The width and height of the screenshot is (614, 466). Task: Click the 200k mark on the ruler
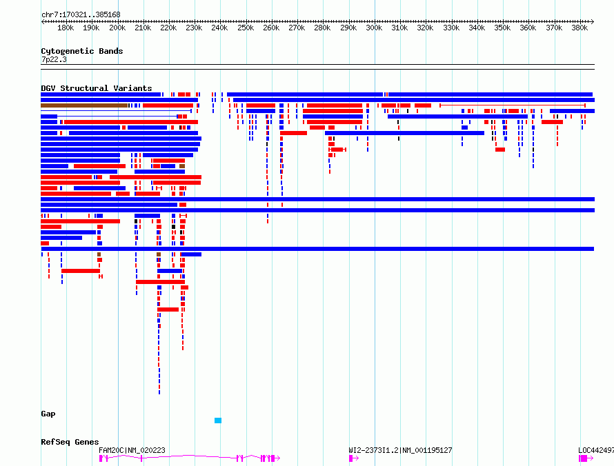pos(117,28)
